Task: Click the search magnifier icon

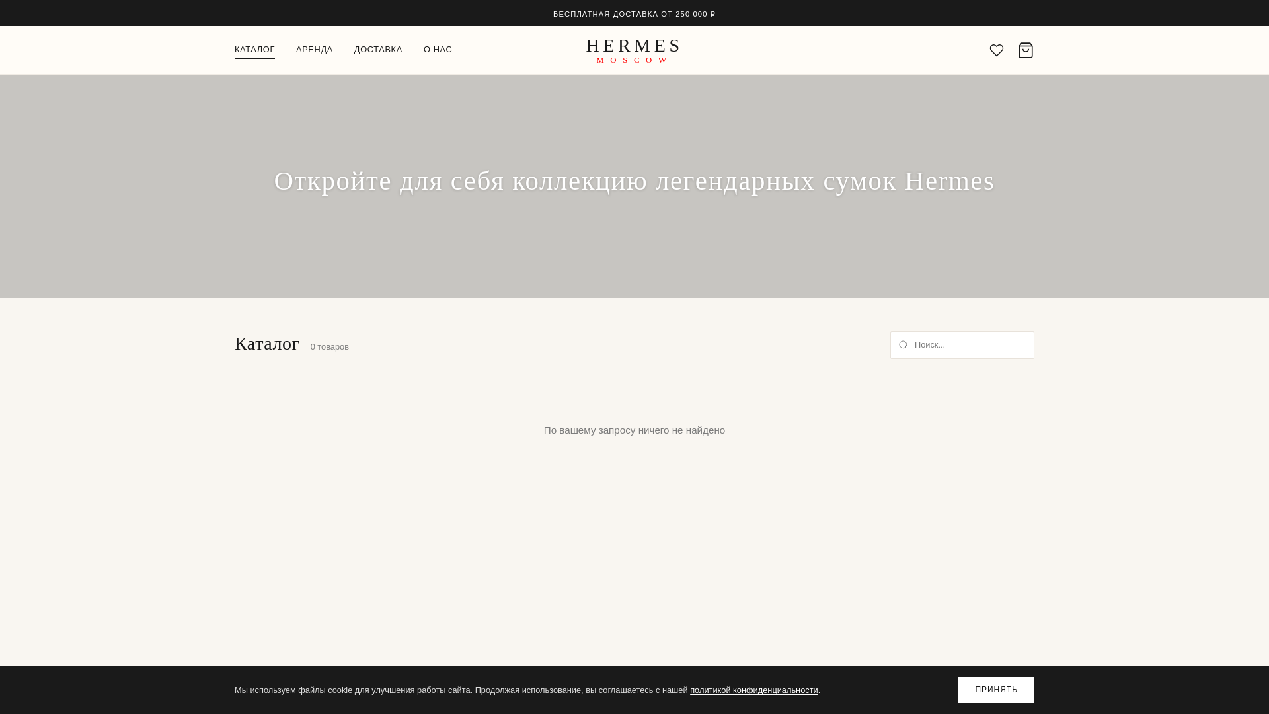Action: 903,345
